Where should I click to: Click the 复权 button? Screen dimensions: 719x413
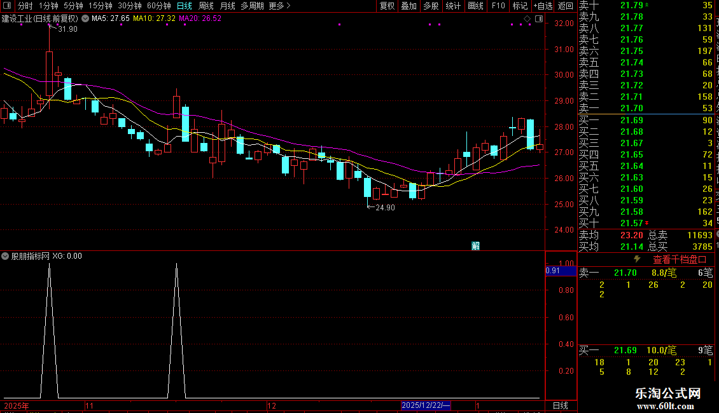[x=387, y=6]
